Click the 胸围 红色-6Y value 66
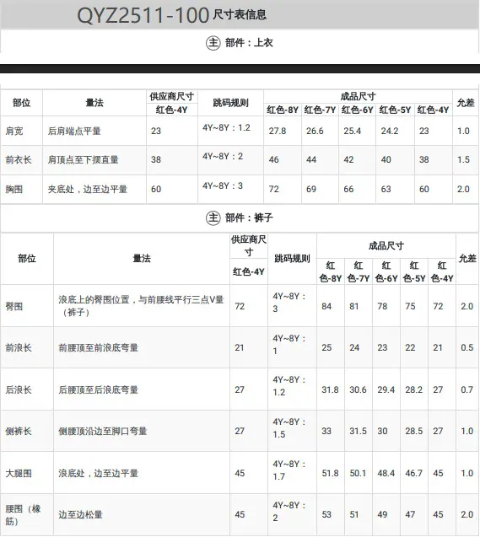This screenshot has height=537, width=480. 348,189
